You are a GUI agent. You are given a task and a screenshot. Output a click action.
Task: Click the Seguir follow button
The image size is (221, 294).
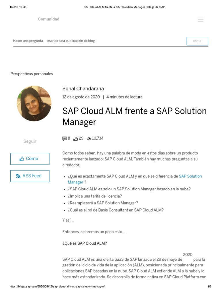coord(30,141)
